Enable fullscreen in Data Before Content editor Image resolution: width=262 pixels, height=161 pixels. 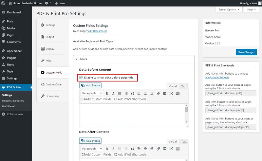point(171,93)
